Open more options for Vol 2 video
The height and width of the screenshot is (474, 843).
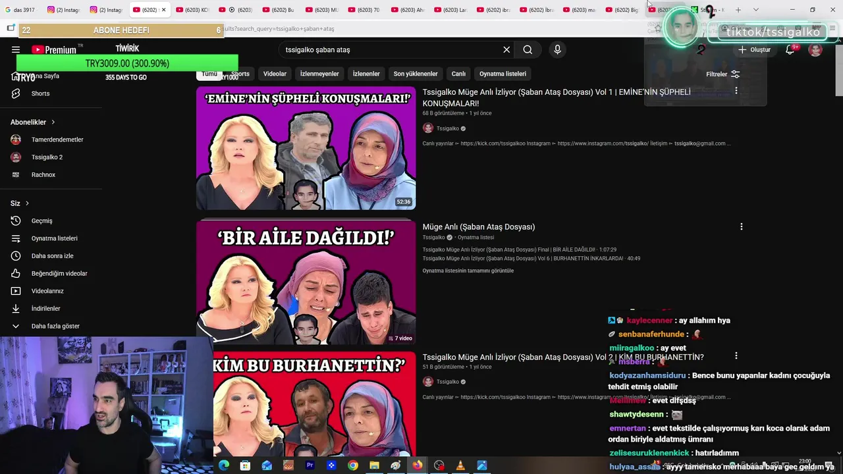[736, 355]
